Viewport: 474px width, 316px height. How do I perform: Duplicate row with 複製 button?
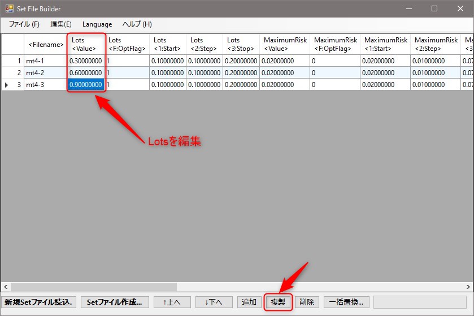click(278, 302)
